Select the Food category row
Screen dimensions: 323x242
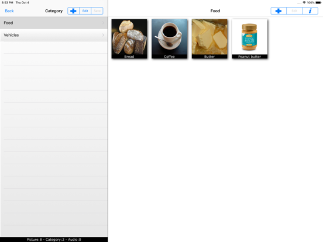tap(54, 23)
